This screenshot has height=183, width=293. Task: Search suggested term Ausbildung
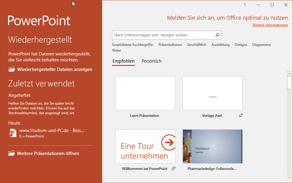coord(220,45)
